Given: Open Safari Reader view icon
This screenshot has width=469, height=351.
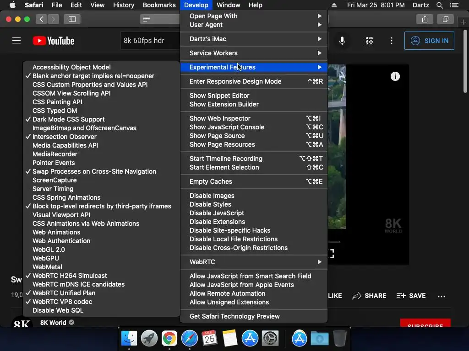Looking at the screenshot, I should tap(146, 19).
